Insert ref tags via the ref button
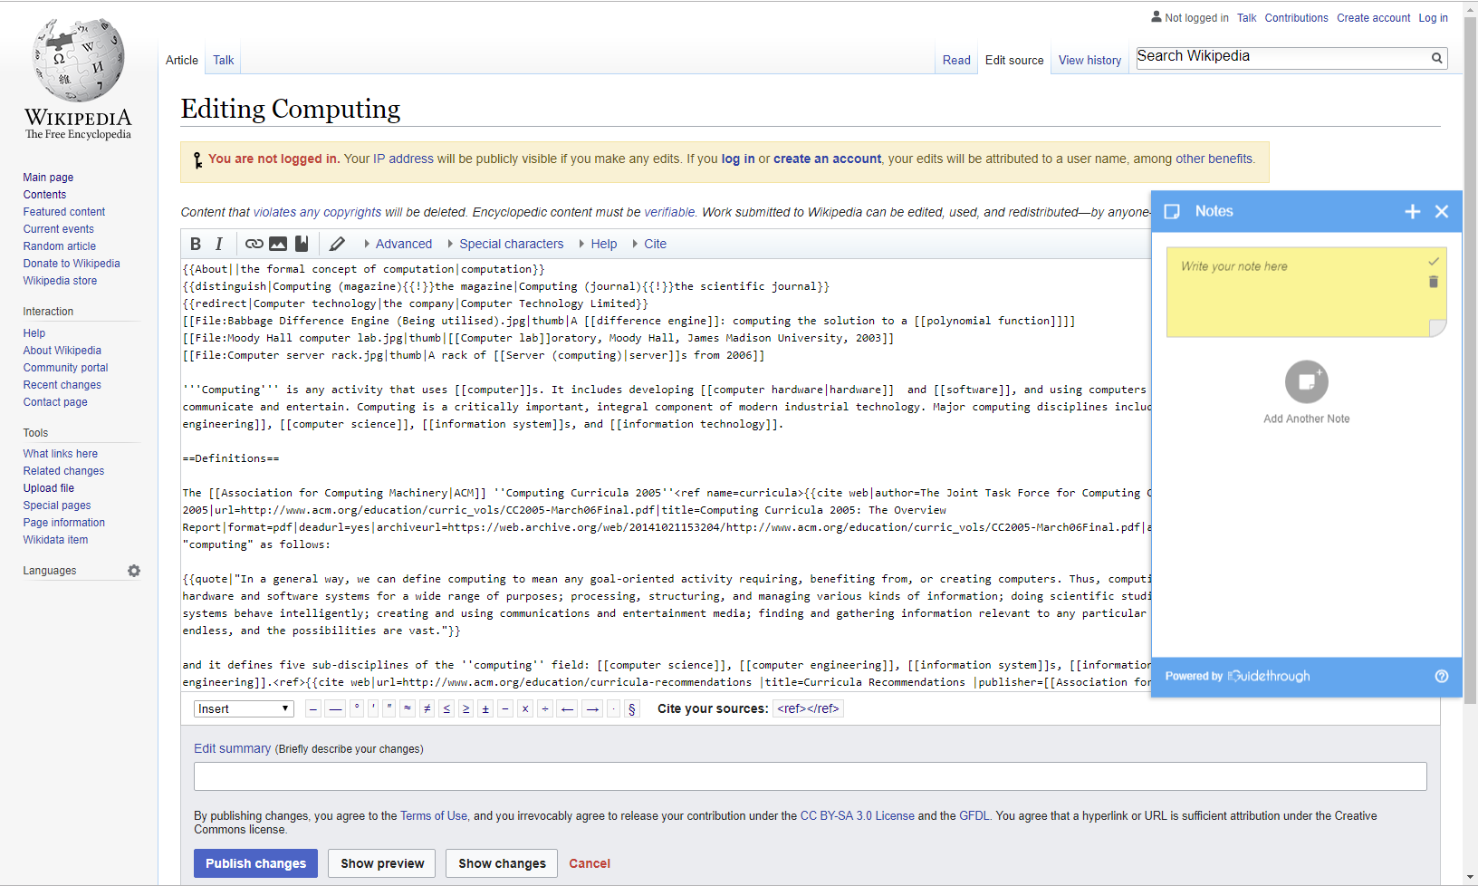 pyautogui.click(x=809, y=708)
